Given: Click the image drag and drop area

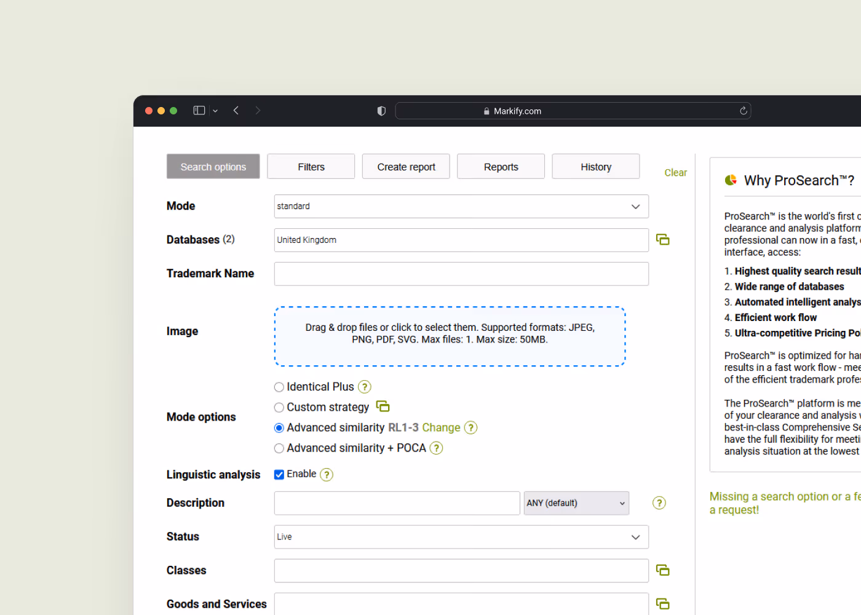Looking at the screenshot, I should [450, 336].
